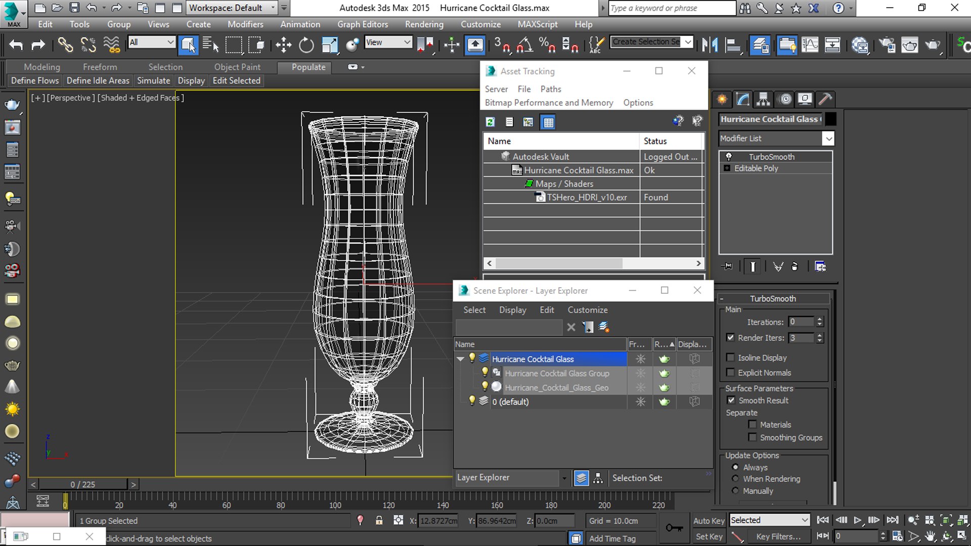971x546 pixels.
Task: Click the Simulate button
Action: pos(153,80)
